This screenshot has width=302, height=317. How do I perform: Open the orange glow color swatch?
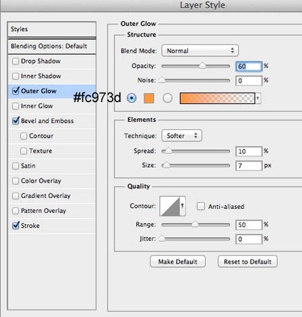149,98
